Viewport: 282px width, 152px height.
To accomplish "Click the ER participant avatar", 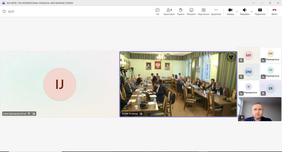I will click(271, 88).
